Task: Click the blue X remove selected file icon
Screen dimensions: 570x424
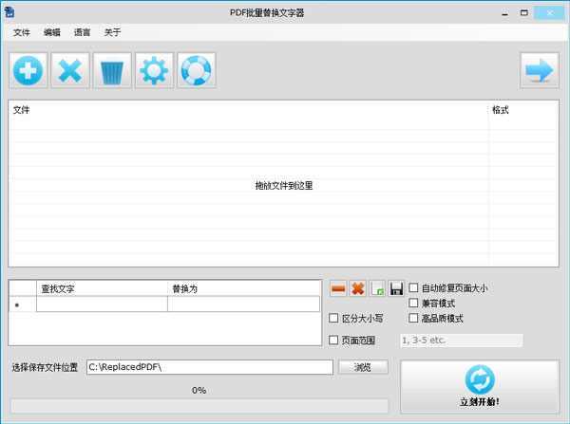Action: point(70,70)
